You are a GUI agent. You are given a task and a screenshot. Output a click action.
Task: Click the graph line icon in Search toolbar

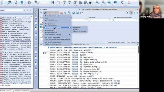pos(82,13)
